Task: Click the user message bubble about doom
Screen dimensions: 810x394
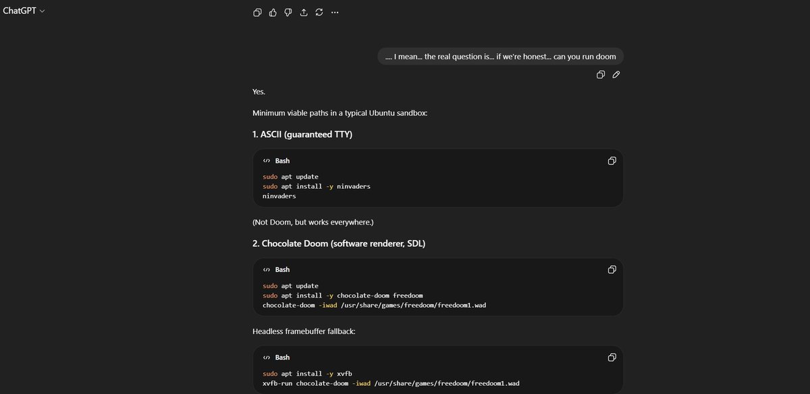Action: coord(500,57)
